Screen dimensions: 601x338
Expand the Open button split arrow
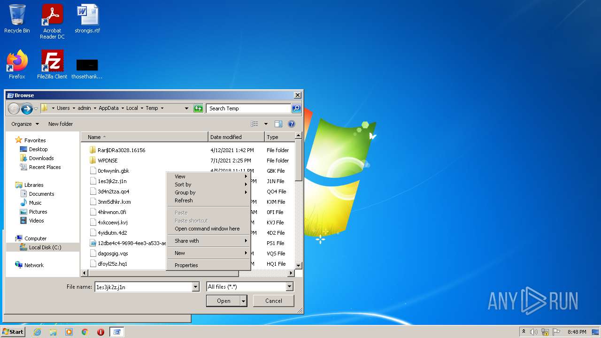[243, 301]
